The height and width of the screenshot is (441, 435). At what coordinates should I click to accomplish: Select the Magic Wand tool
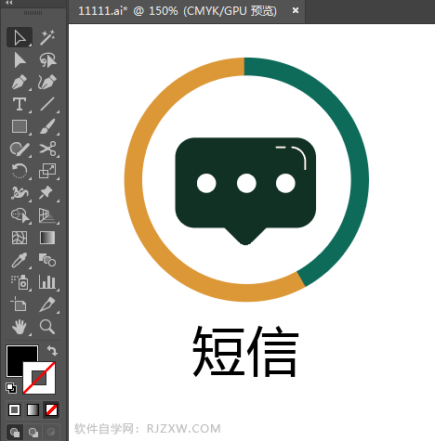pos(47,37)
